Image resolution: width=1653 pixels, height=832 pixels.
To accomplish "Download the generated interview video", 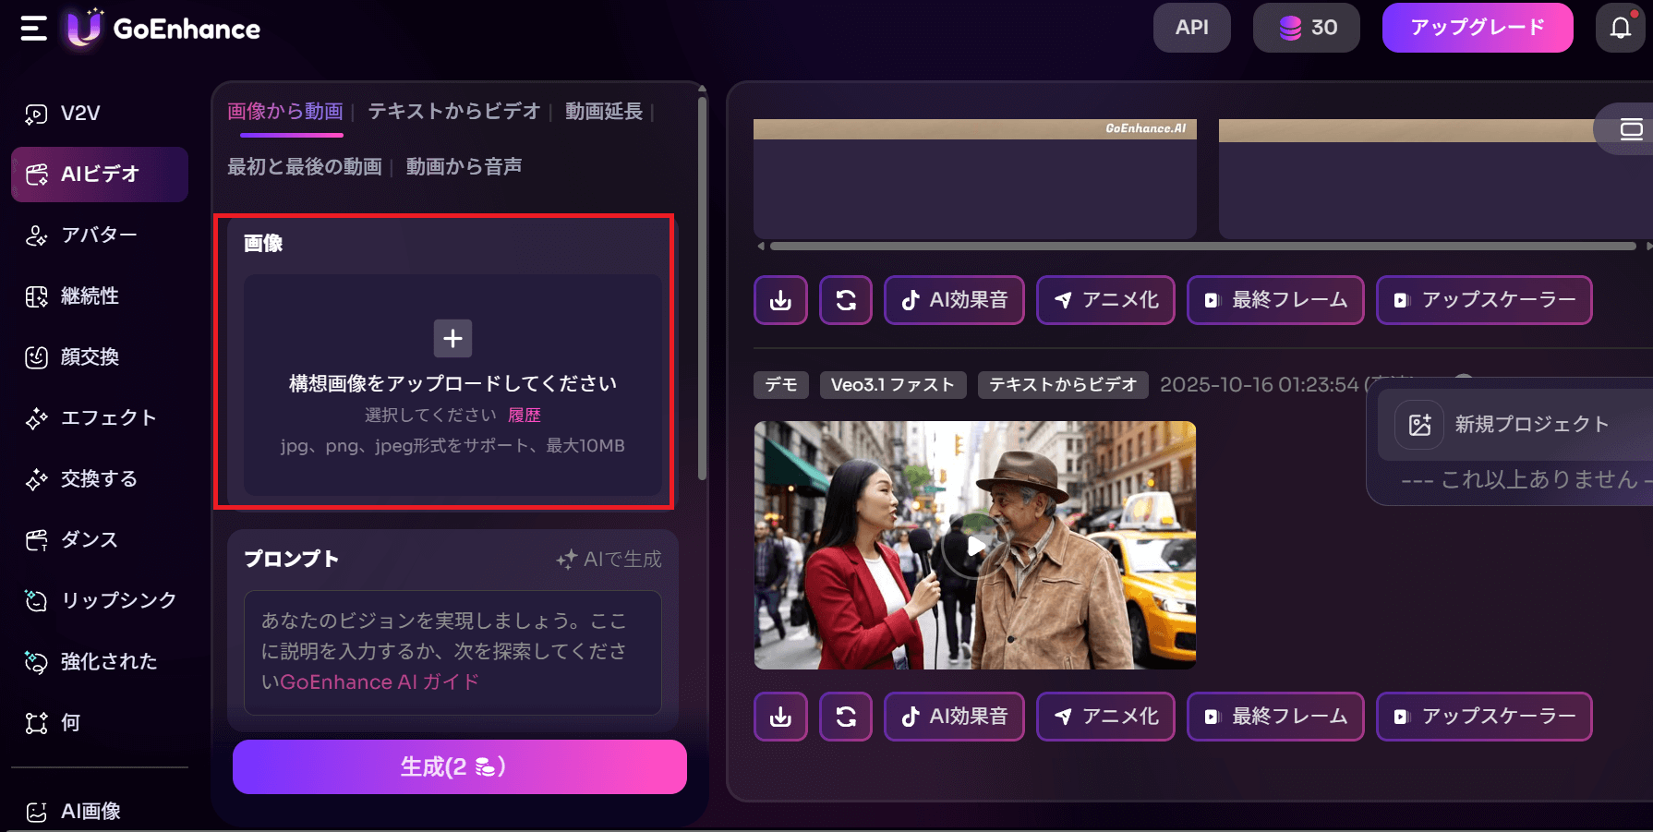I will point(780,717).
